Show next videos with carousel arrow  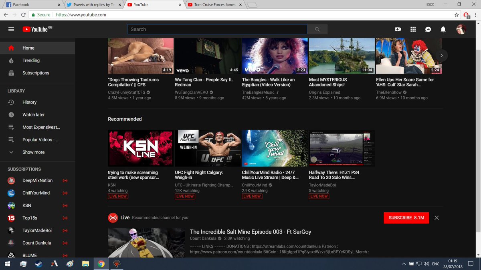tap(442, 55)
